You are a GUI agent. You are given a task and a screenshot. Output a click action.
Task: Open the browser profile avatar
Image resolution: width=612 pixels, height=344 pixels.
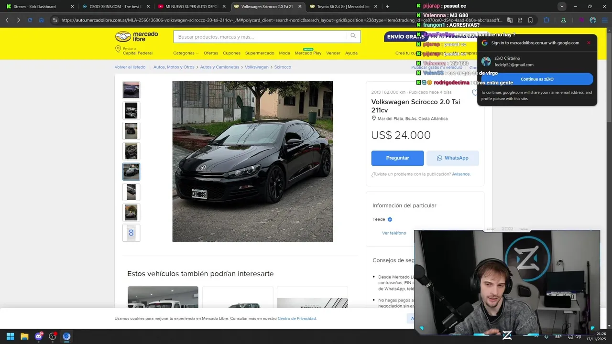(593, 20)
